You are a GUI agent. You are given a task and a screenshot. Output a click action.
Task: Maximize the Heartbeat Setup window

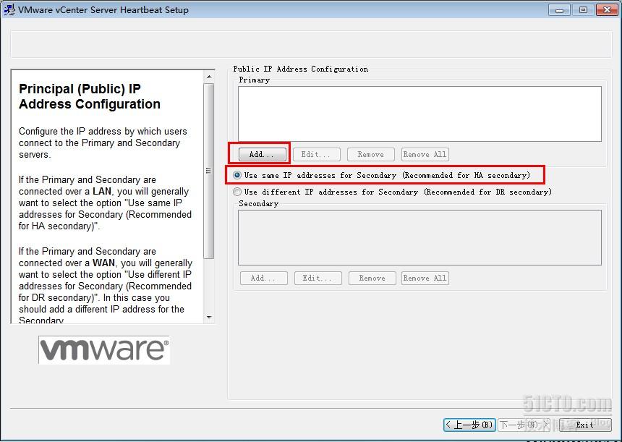pos(583,10)
